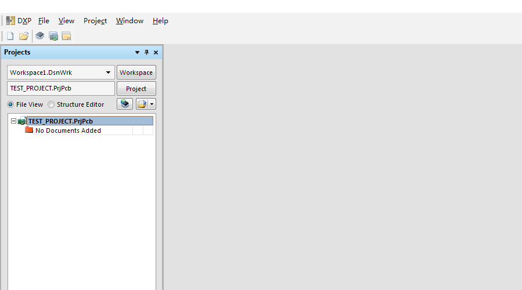
Task: Open Window menu
Action: (x=129, y=21)
